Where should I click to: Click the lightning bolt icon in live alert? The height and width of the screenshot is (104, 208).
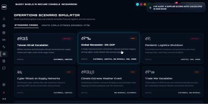(x=150, y=8)
